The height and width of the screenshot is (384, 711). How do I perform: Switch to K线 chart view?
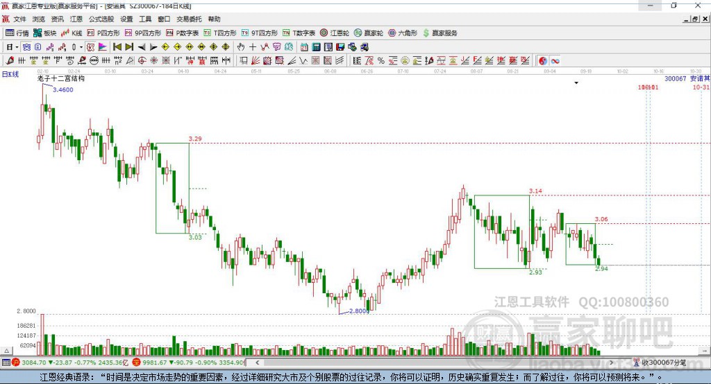pos(72,33)
